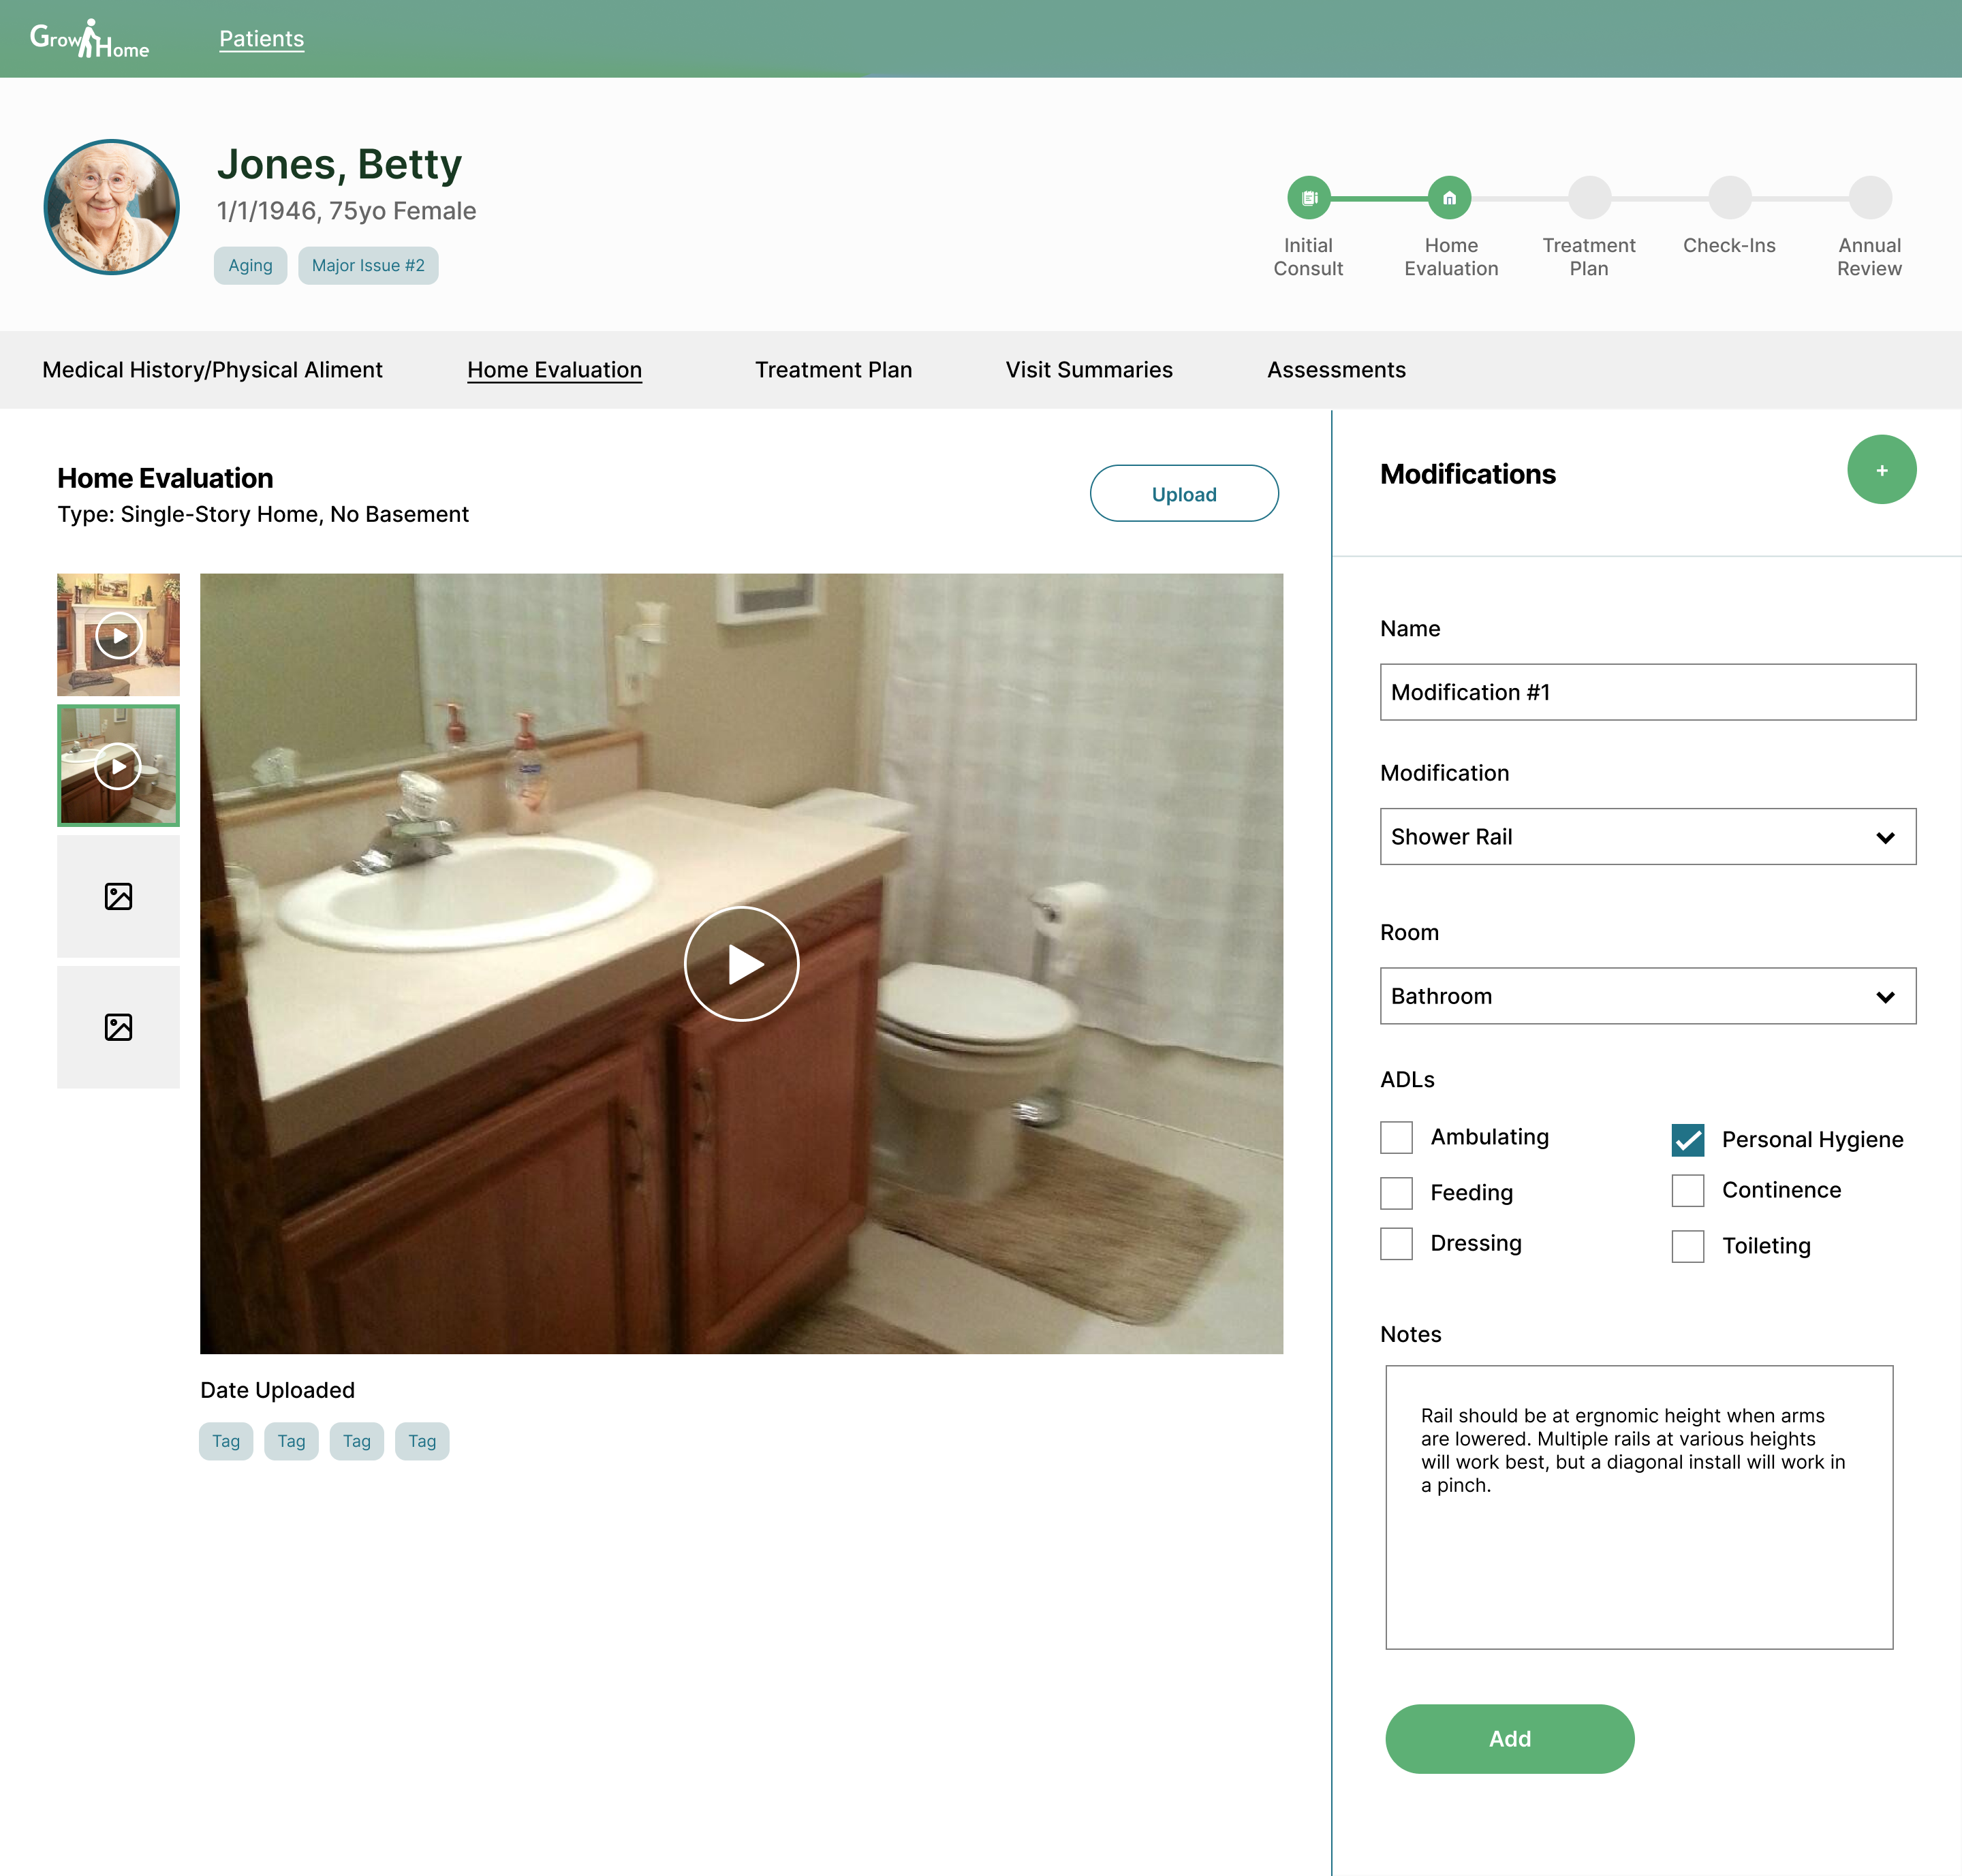Viewport: 1962px width, 1876px height.
Task: Click the Initial Consult progress step icon
Action: pyautogui.click(x=1308, y=198)
